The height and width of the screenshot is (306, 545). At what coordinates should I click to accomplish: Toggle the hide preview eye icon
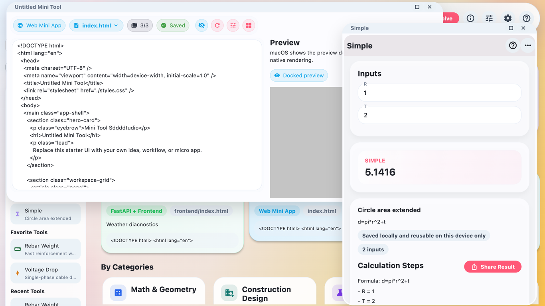(x=201, y=25)
